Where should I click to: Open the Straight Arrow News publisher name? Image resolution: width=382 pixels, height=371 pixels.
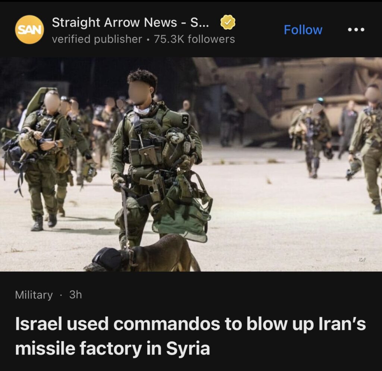(130, 22)
